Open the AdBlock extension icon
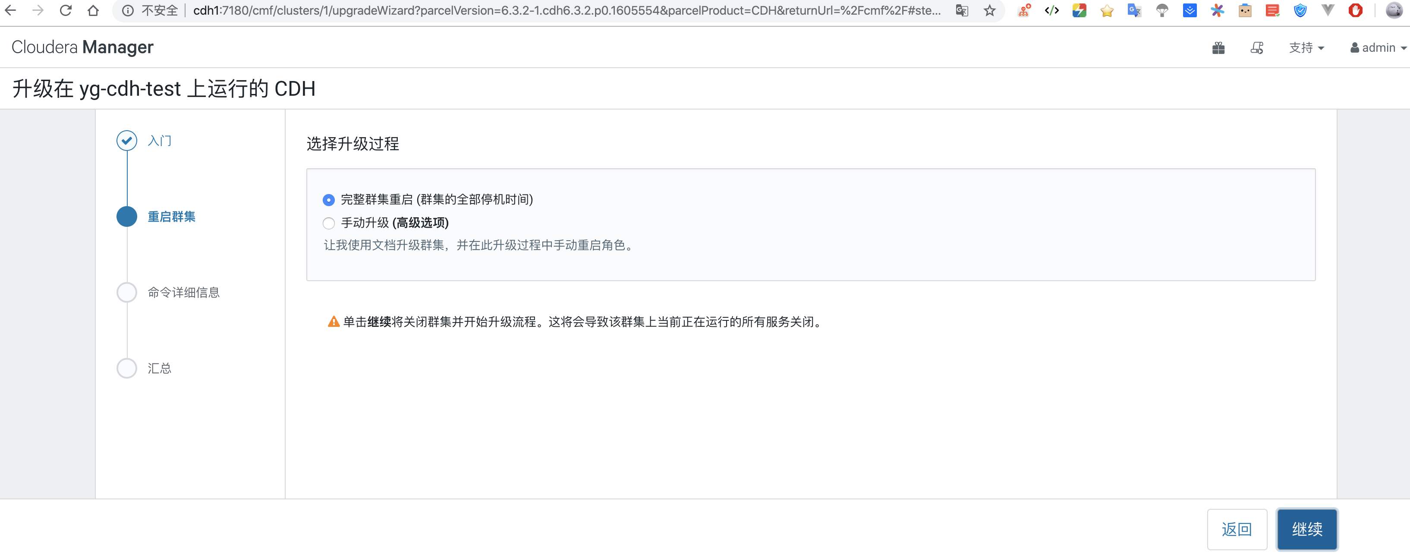 tap(1356, 10)
